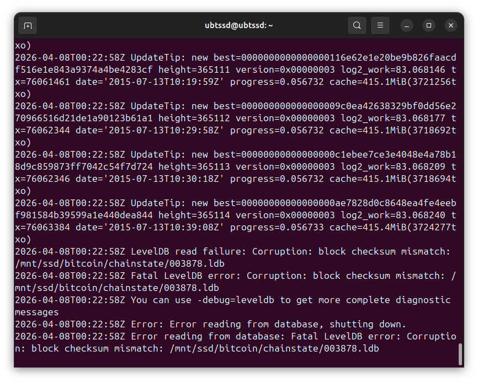
Task: Click the terminal search icon
Action: [357, 25]
